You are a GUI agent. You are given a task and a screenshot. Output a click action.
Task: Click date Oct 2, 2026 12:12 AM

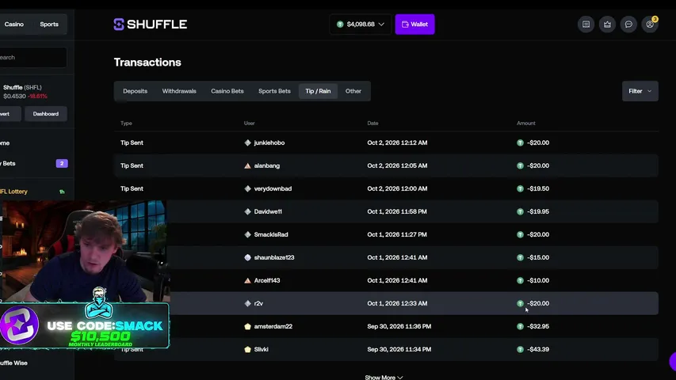click(x=397, y=142)
